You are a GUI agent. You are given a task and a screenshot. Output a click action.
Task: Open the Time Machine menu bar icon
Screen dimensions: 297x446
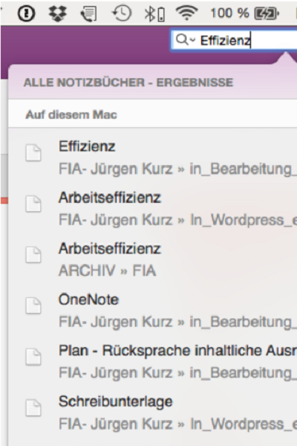(122, 13)
